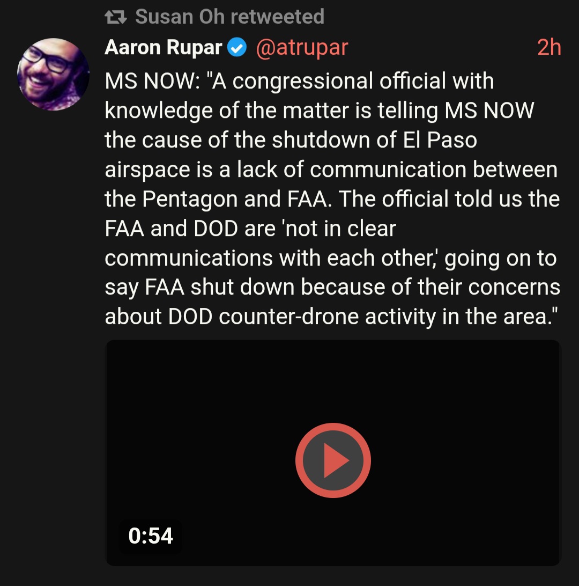Image resolution: width=579 pixels, height=586 pixels.
Task: Click the "MS NOW:" text starting the tweet
Action: tap(155, 82)
